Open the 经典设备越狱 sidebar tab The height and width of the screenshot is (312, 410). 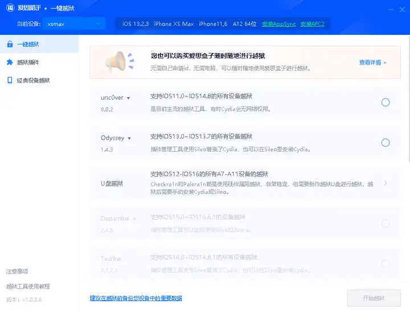click(x=39, y=80)
